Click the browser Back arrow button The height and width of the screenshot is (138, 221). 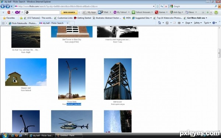point(3,6)
